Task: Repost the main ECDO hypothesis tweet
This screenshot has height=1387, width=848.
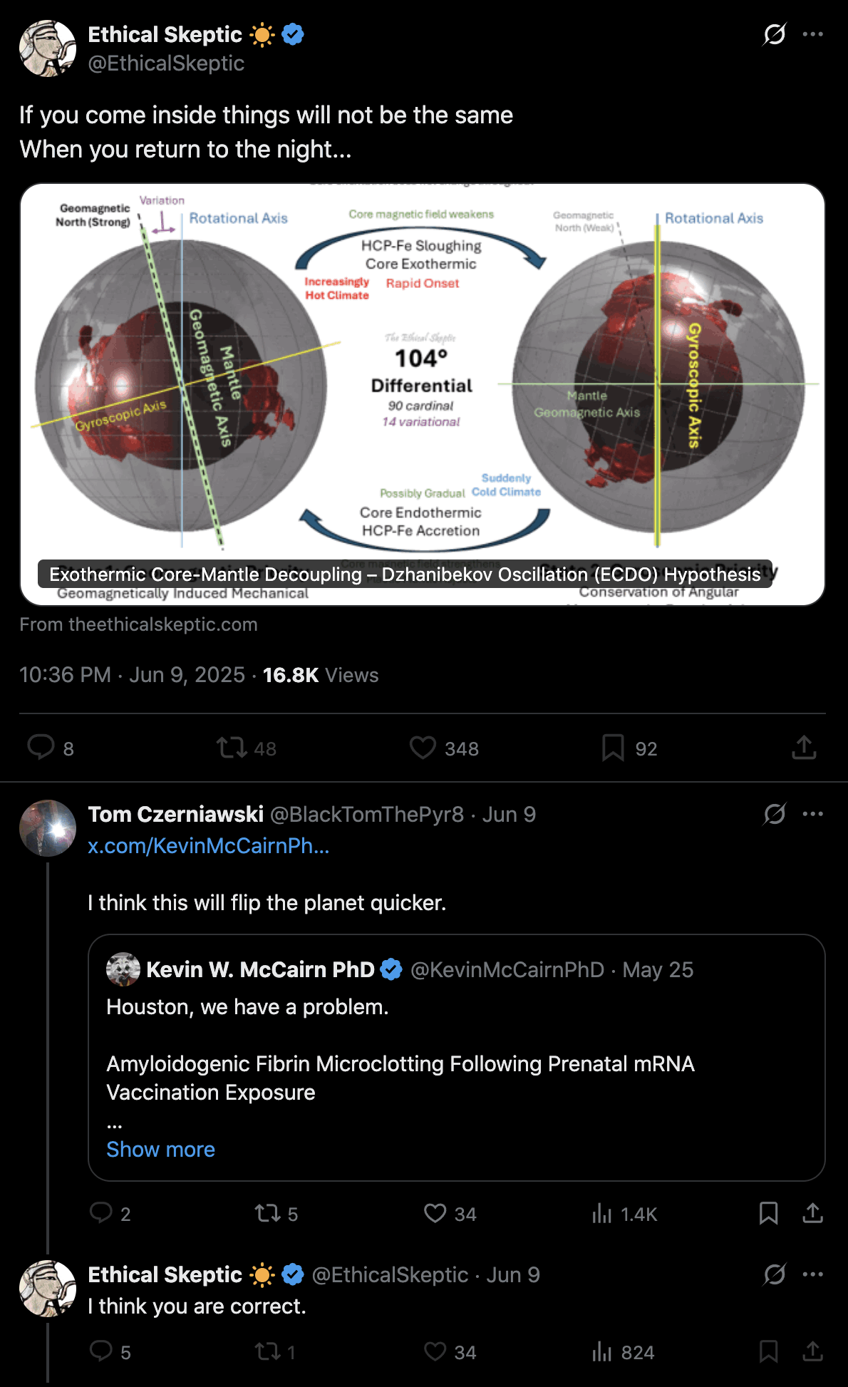Action: click(x=232, y=748)
